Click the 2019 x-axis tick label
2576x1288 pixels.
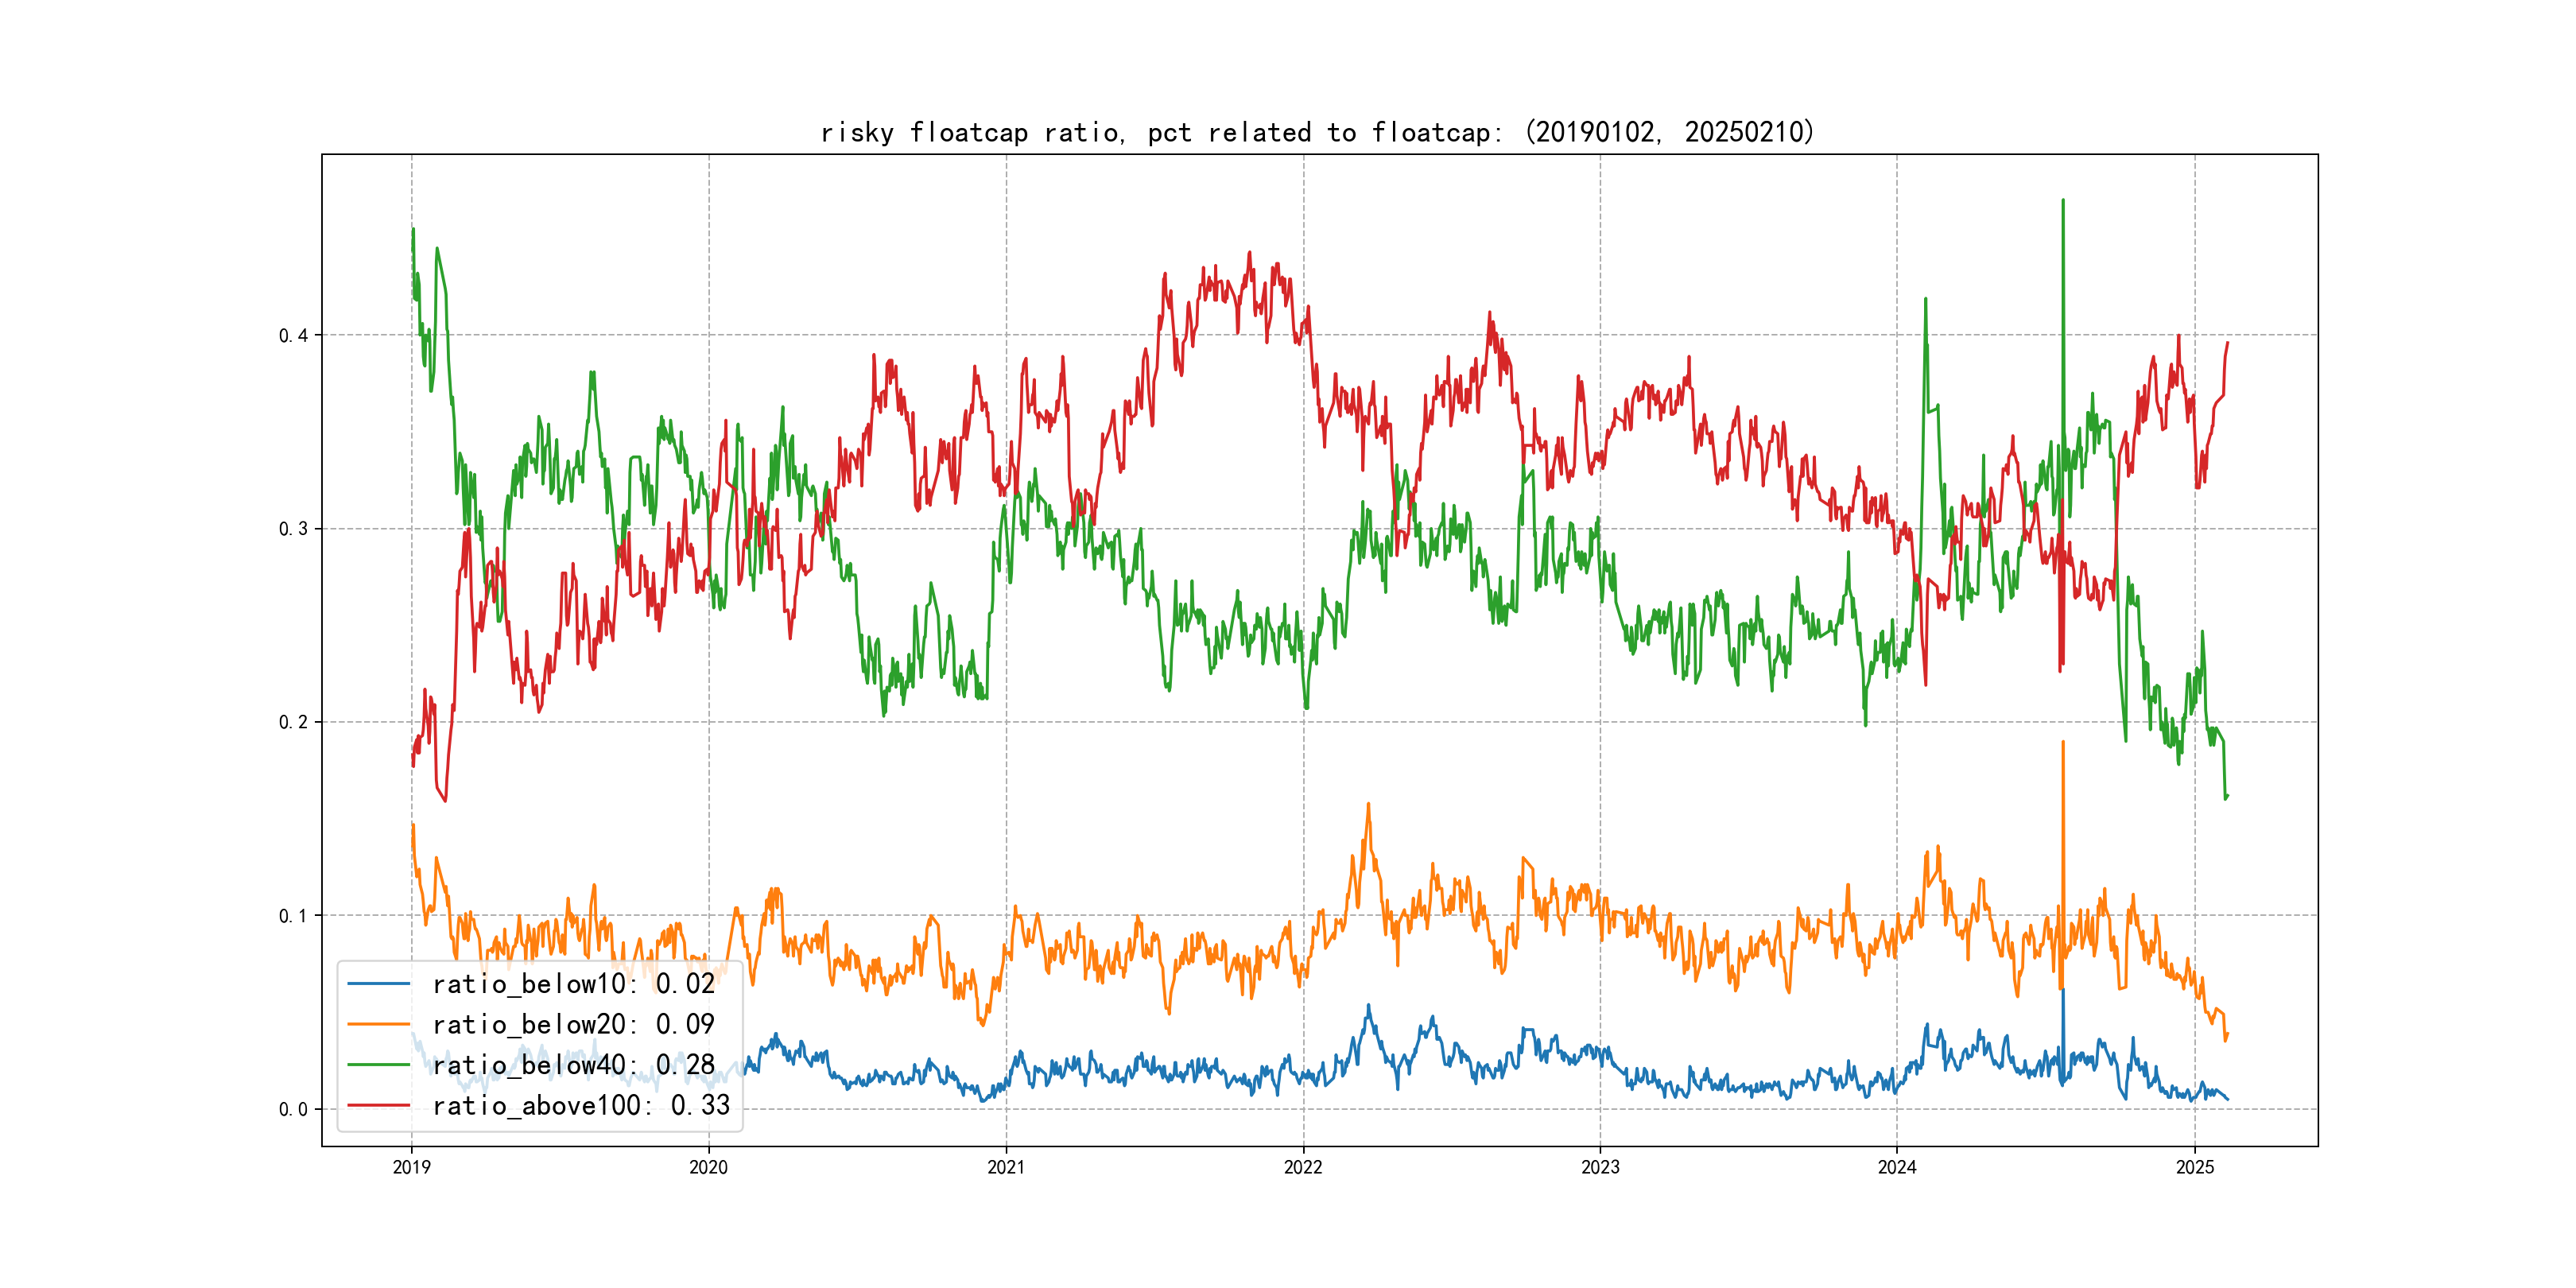[x=411, y=1167]
